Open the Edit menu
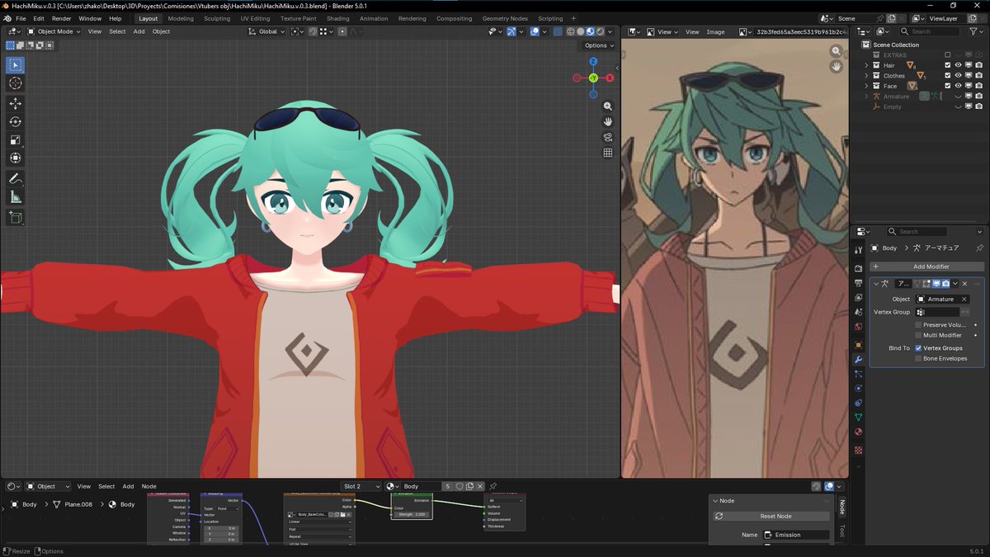Image resolution: width=990 pixels, height=557 pixels. 38,18
